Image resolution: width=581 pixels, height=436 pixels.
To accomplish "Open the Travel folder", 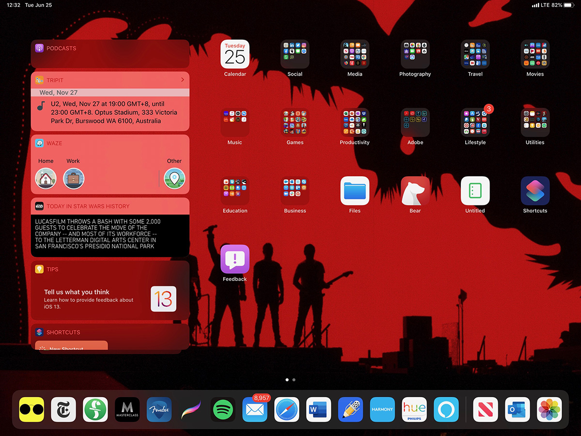I will (475, 54).
